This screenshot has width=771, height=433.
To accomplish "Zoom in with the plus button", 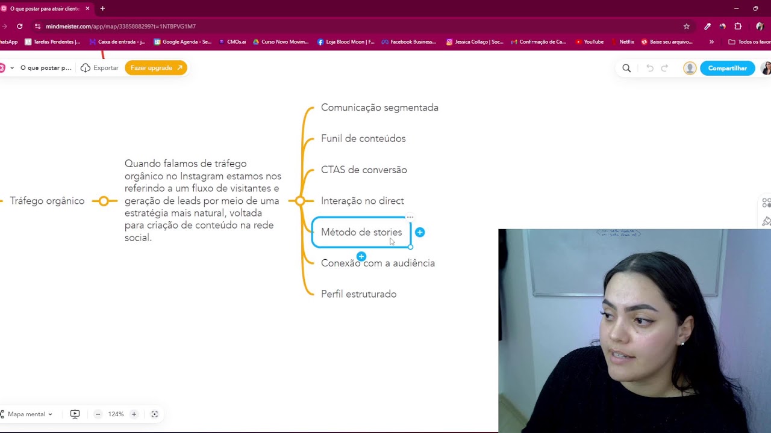I will (x=134, y=414).
